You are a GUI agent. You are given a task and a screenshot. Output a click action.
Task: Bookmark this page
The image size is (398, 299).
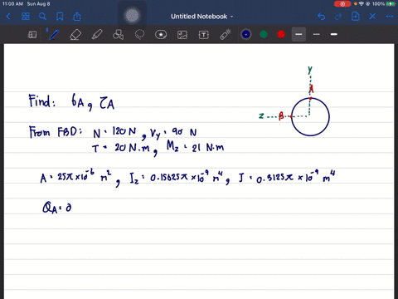coord(60,17)
